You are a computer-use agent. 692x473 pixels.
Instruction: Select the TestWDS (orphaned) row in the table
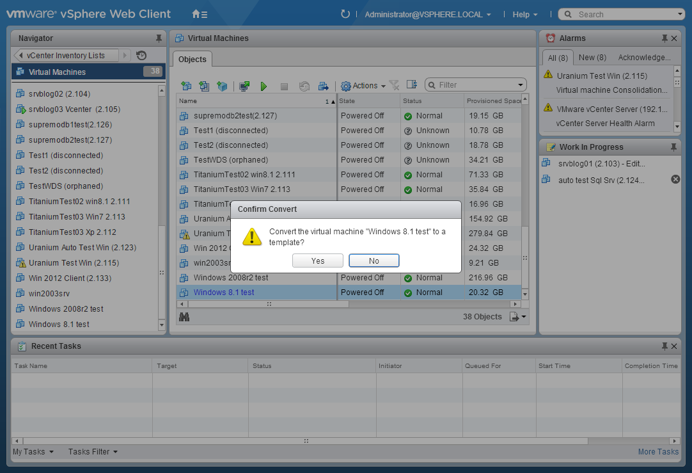click(x=349, y=160)
